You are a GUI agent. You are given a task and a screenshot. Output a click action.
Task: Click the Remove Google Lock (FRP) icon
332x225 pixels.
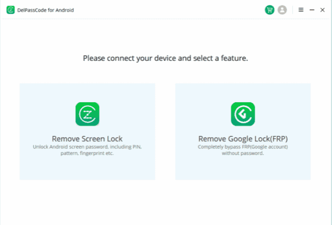[x=243, y=114]
